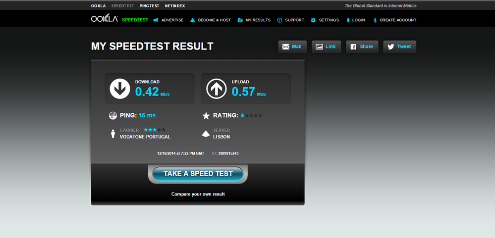Select Speedtest top bar item
This screenshot has height=238, width=495.
click(x=123, y=6)
